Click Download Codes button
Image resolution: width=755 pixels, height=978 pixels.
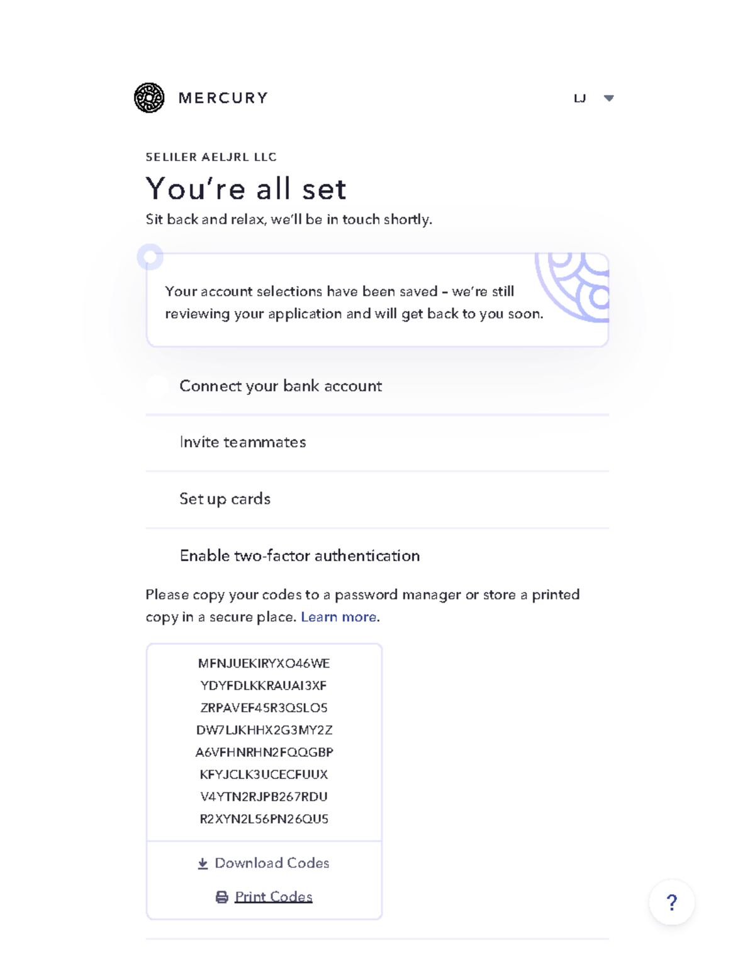[x=272, y=863]
